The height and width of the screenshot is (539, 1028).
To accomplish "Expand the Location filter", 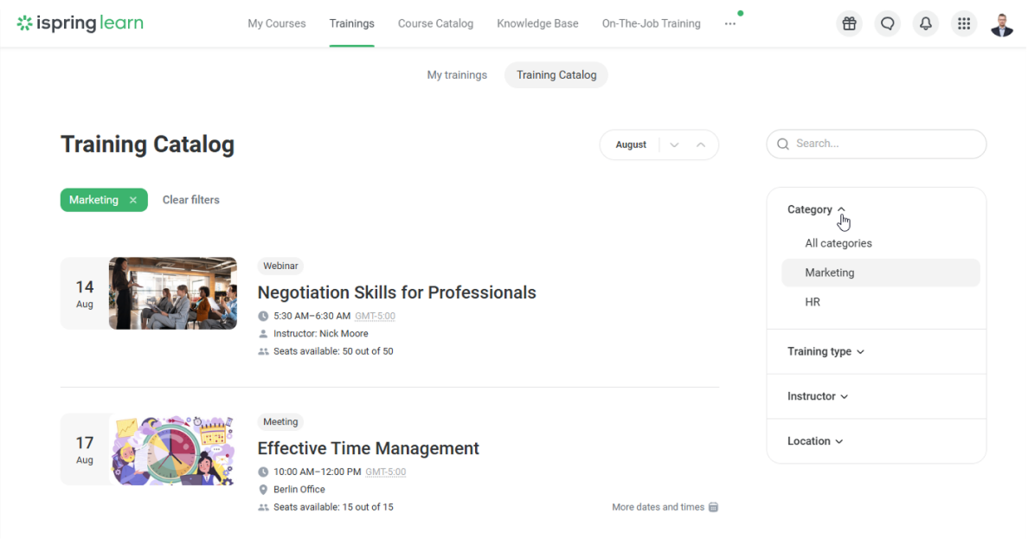I will (814, 441).
